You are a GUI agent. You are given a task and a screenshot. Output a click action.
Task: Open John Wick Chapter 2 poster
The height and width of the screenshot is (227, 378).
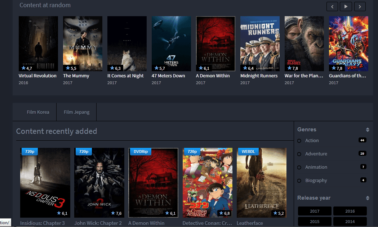click(99, 183)
